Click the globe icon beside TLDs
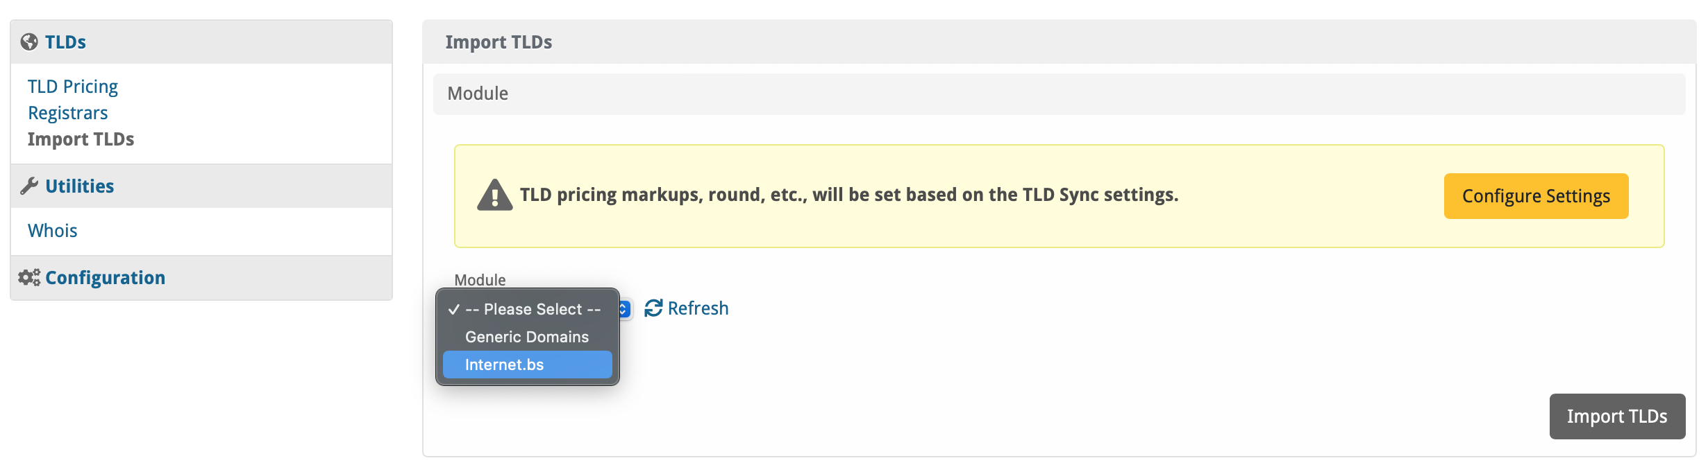The height and width of the screenshot is (474, 1708). click(x=29, y=42)
